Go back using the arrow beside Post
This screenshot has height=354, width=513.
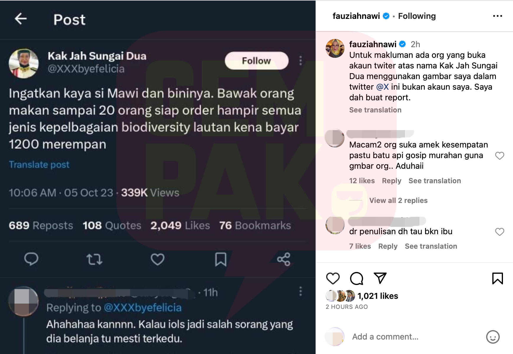click(21, 19)
